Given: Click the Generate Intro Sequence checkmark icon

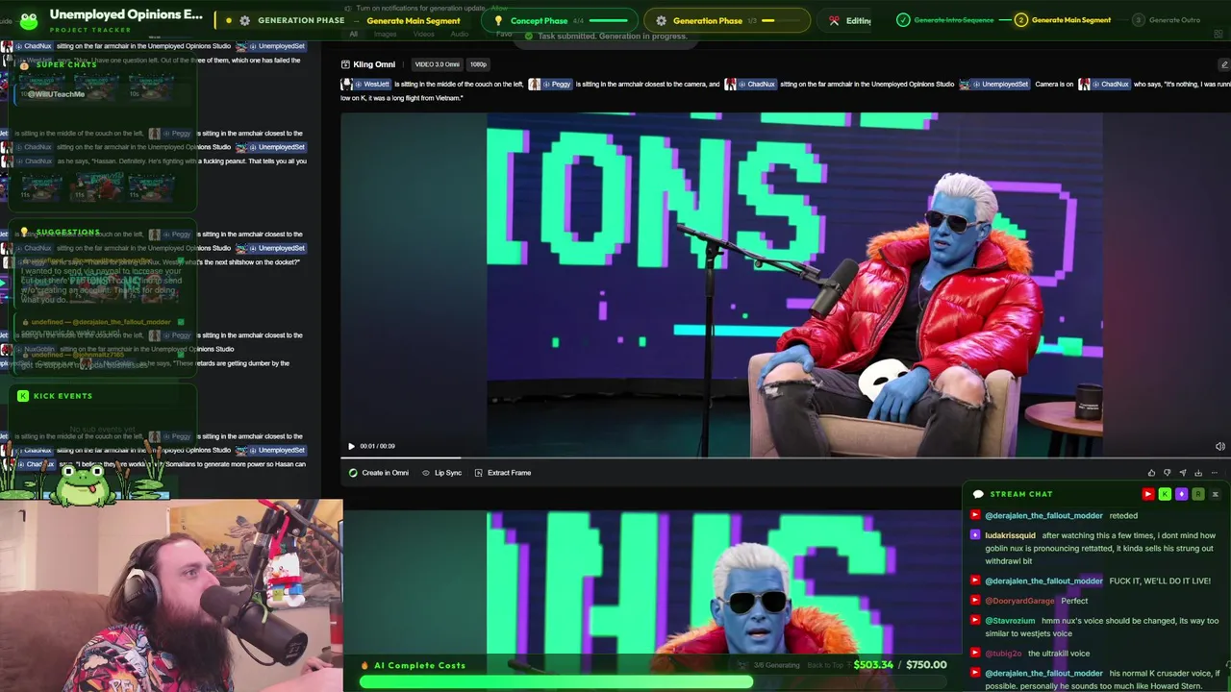Looking at the screenshot, I should click(x=902, y=20).
